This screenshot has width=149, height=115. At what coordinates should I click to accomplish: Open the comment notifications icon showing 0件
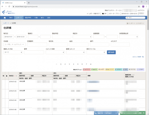[x=103, y=14]
